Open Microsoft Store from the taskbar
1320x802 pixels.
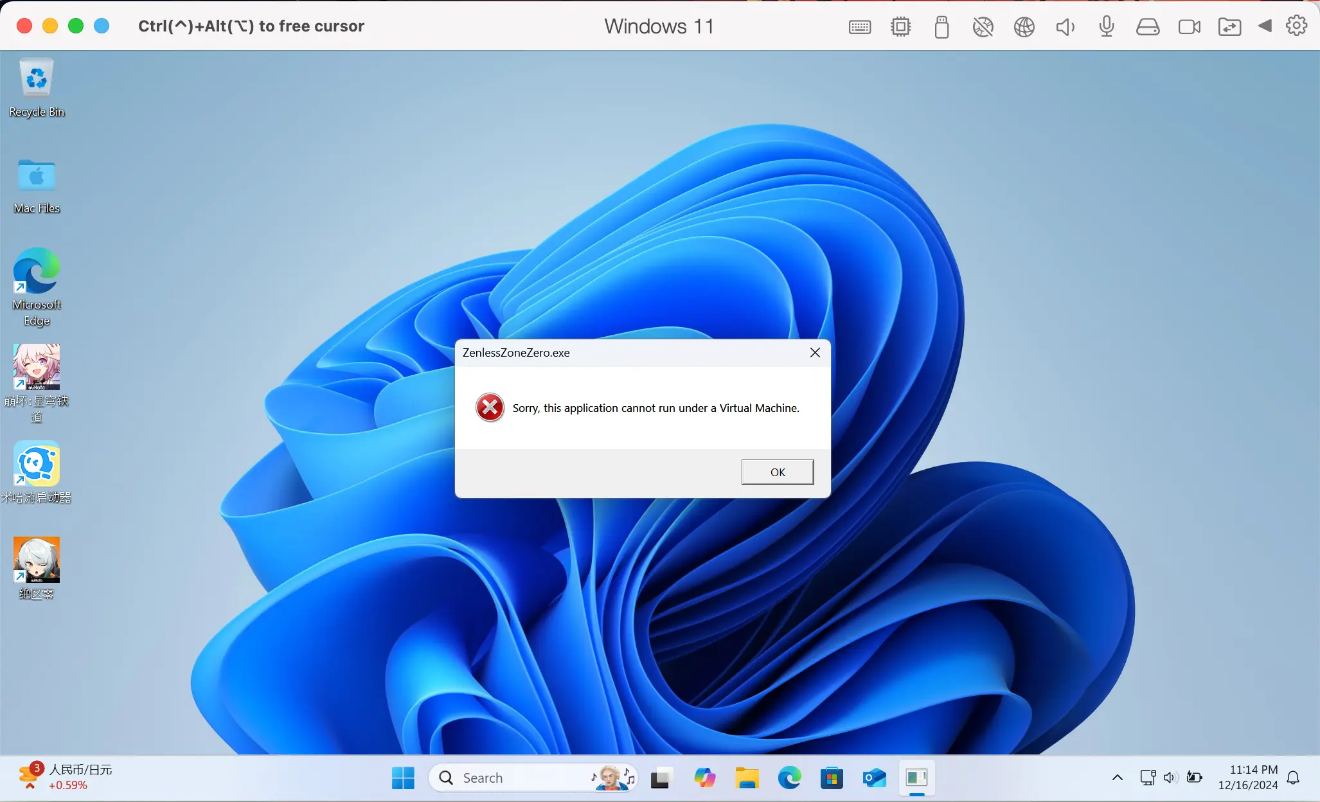[832, 778]
